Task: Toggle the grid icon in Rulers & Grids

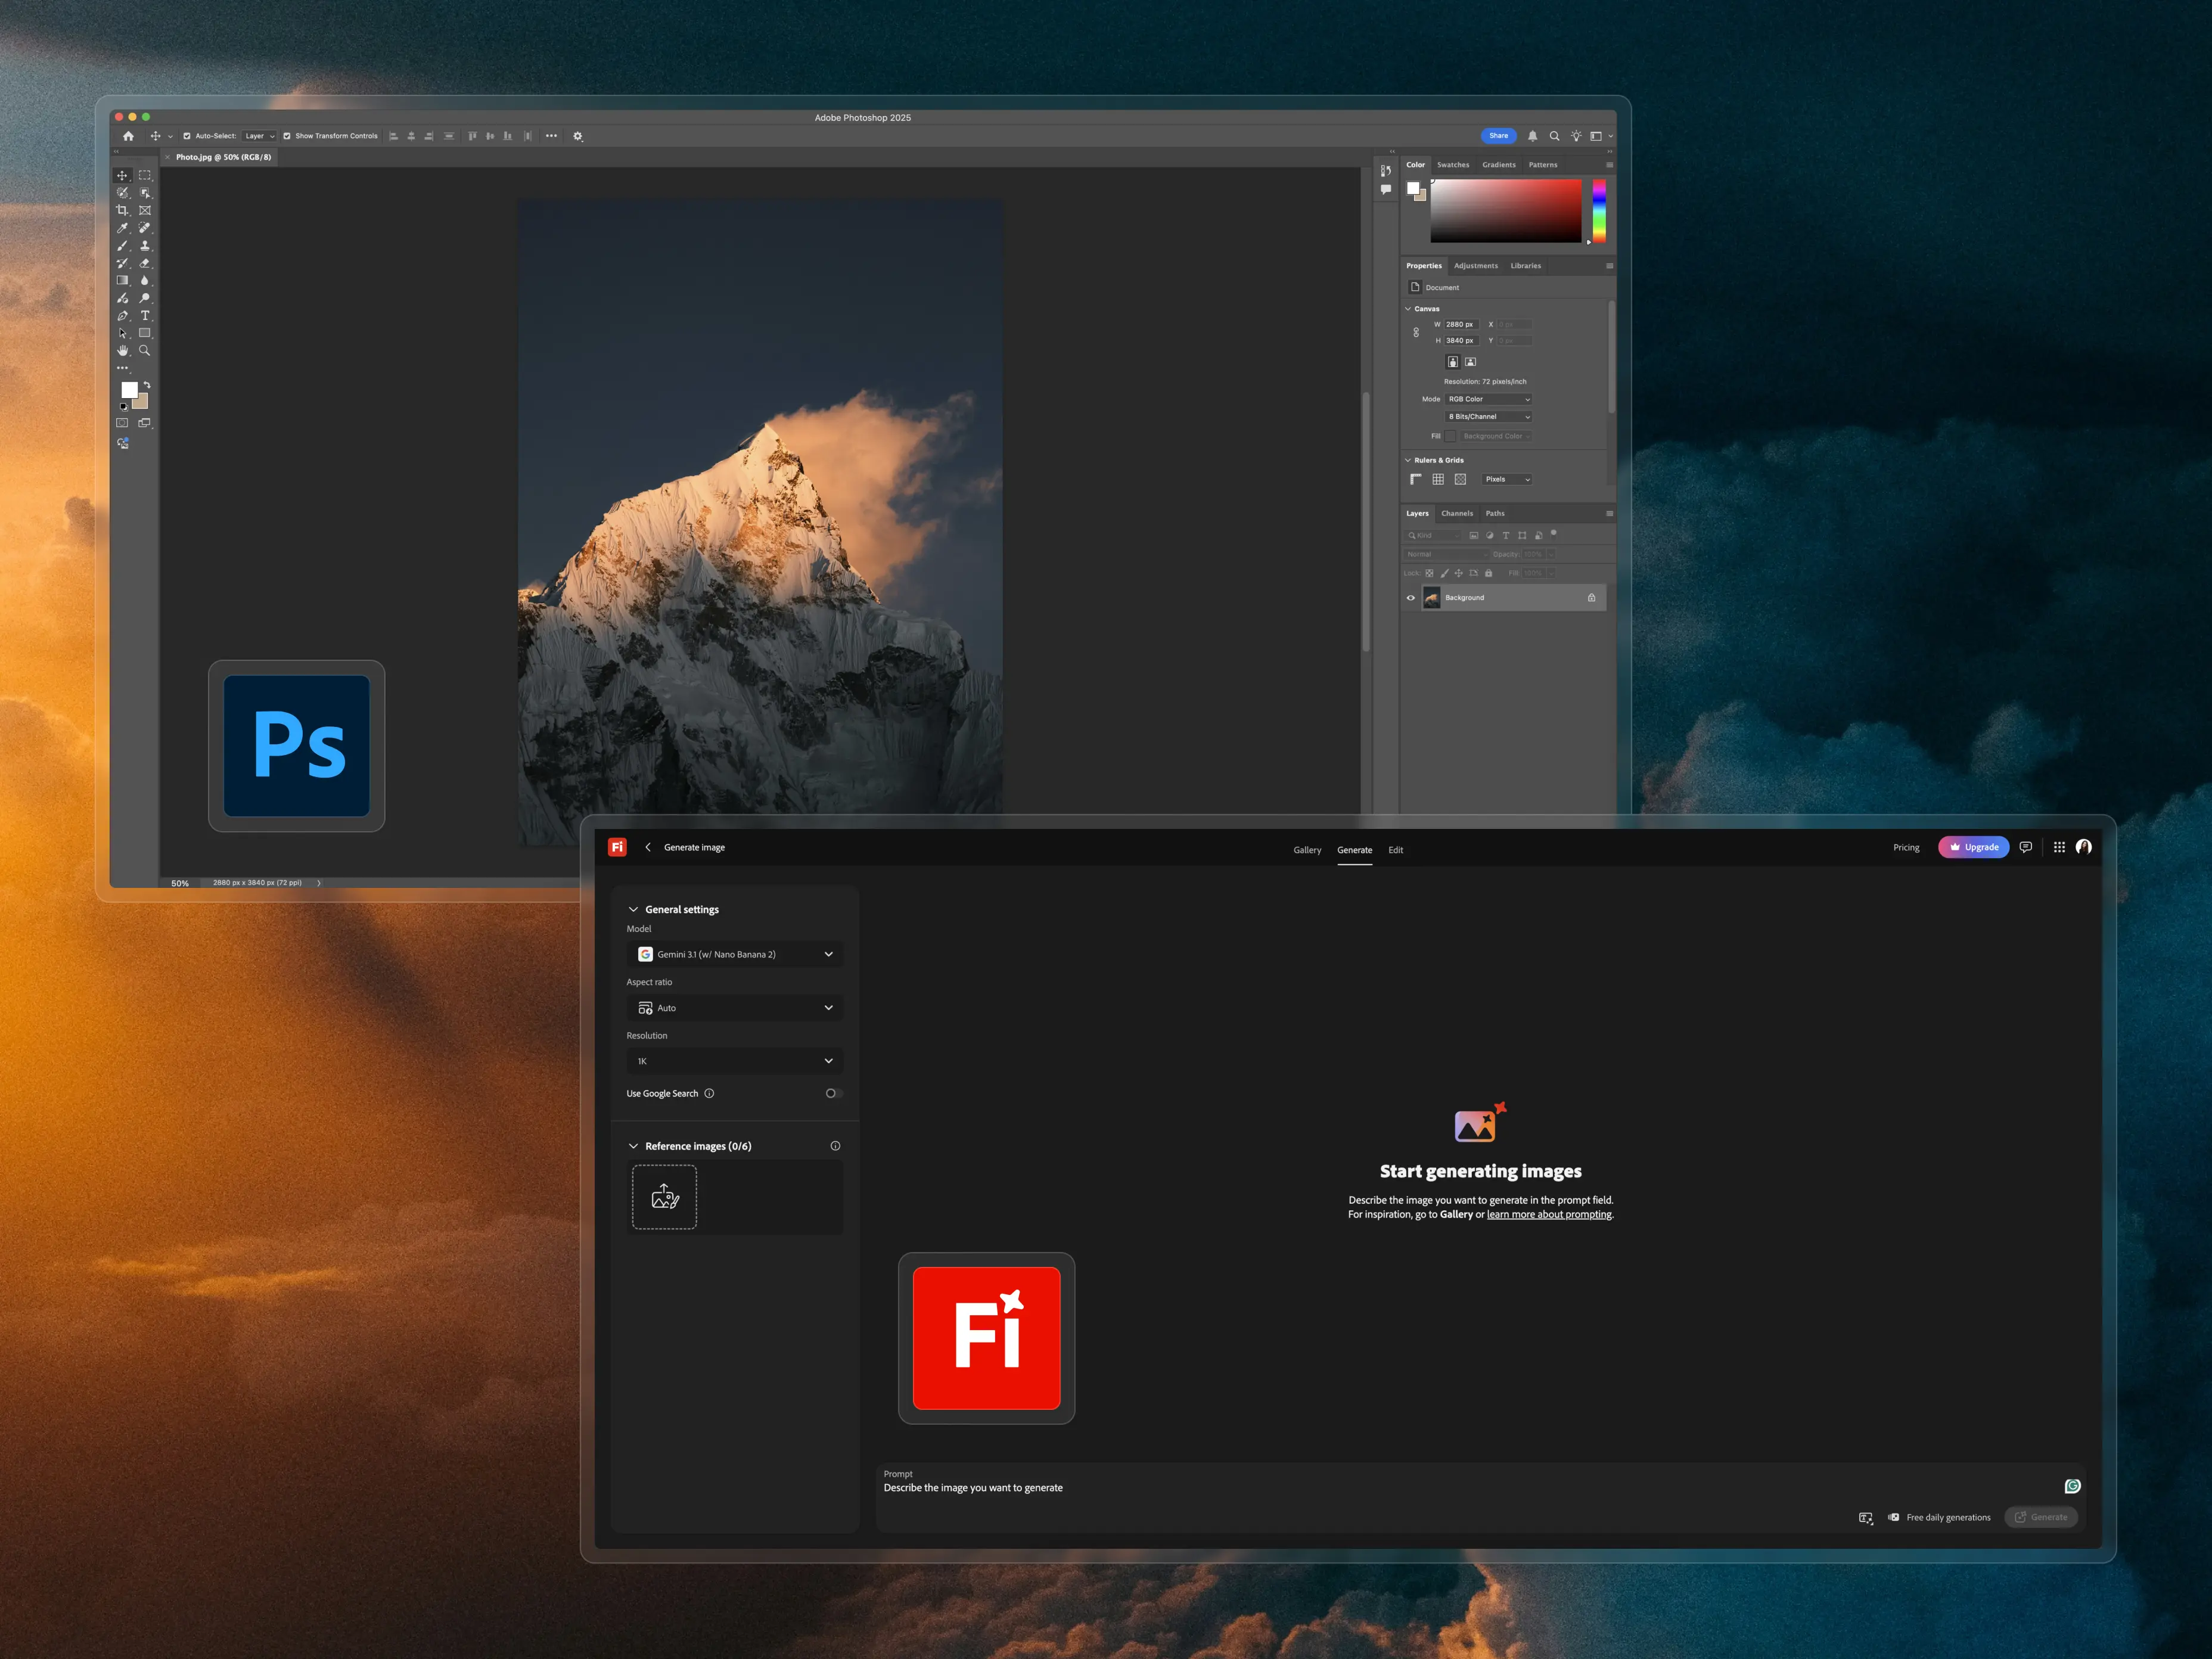Action: point(1438,479)
